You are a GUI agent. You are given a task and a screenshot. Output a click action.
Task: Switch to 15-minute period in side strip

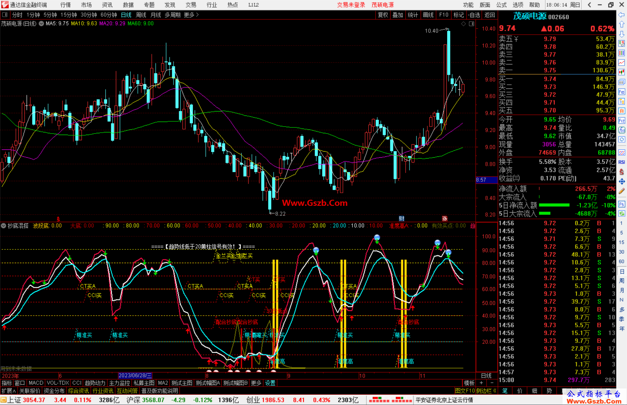coord(621,242)
